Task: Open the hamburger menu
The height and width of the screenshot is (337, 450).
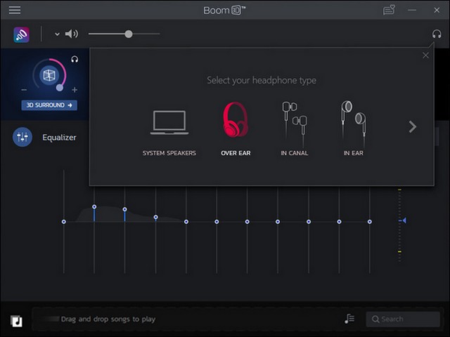Action: pyautogui.click(x=14, y=11)
